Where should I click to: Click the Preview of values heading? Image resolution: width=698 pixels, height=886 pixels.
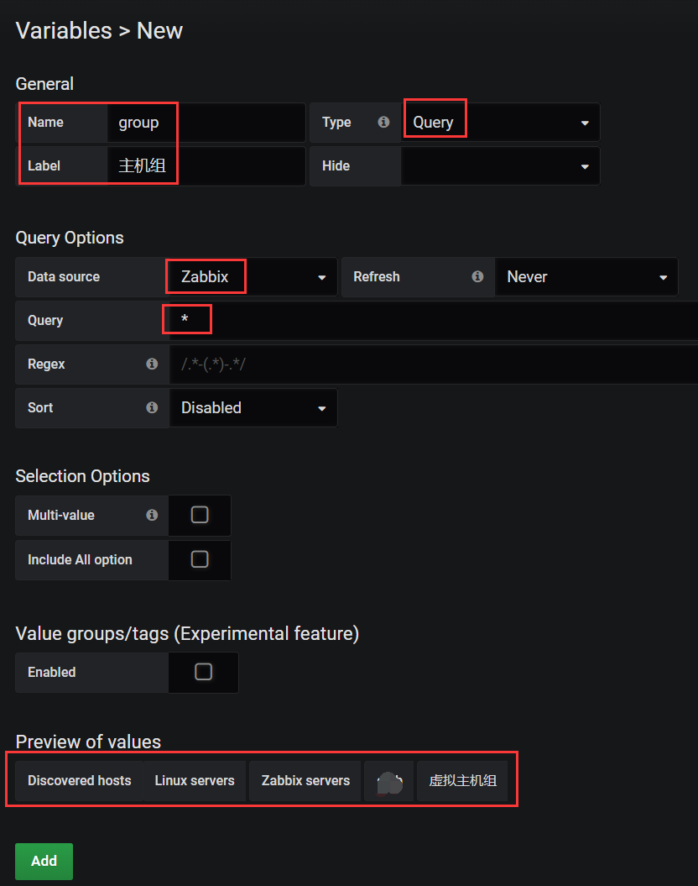(88, 742)
